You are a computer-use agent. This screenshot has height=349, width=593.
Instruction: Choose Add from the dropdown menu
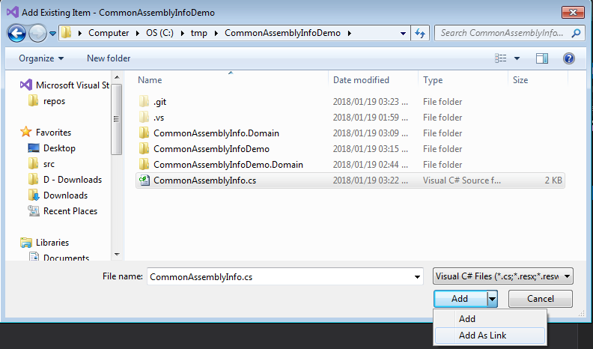(x=490, y=319)
